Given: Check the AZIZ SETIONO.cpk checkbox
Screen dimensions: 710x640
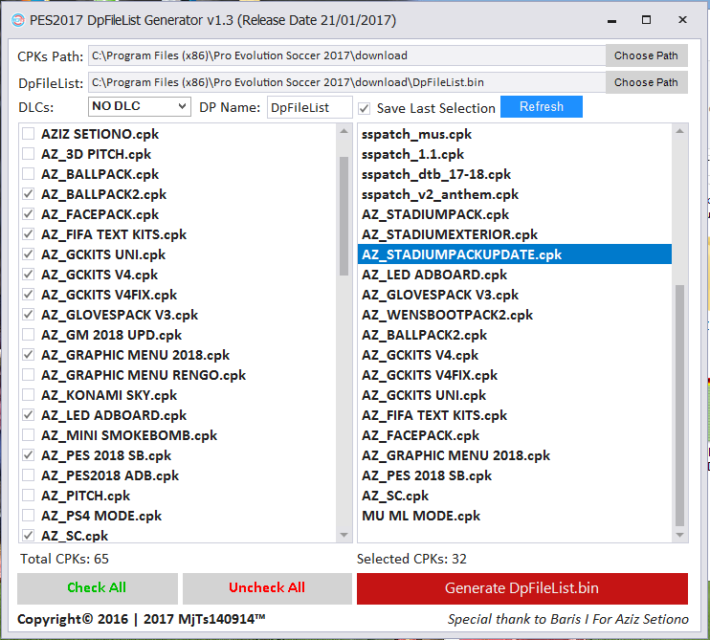Looking at the screenshot, I should tap(28, 134).
